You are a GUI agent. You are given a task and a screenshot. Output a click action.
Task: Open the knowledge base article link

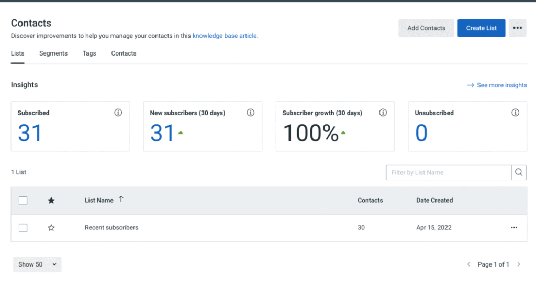[225, 36]
